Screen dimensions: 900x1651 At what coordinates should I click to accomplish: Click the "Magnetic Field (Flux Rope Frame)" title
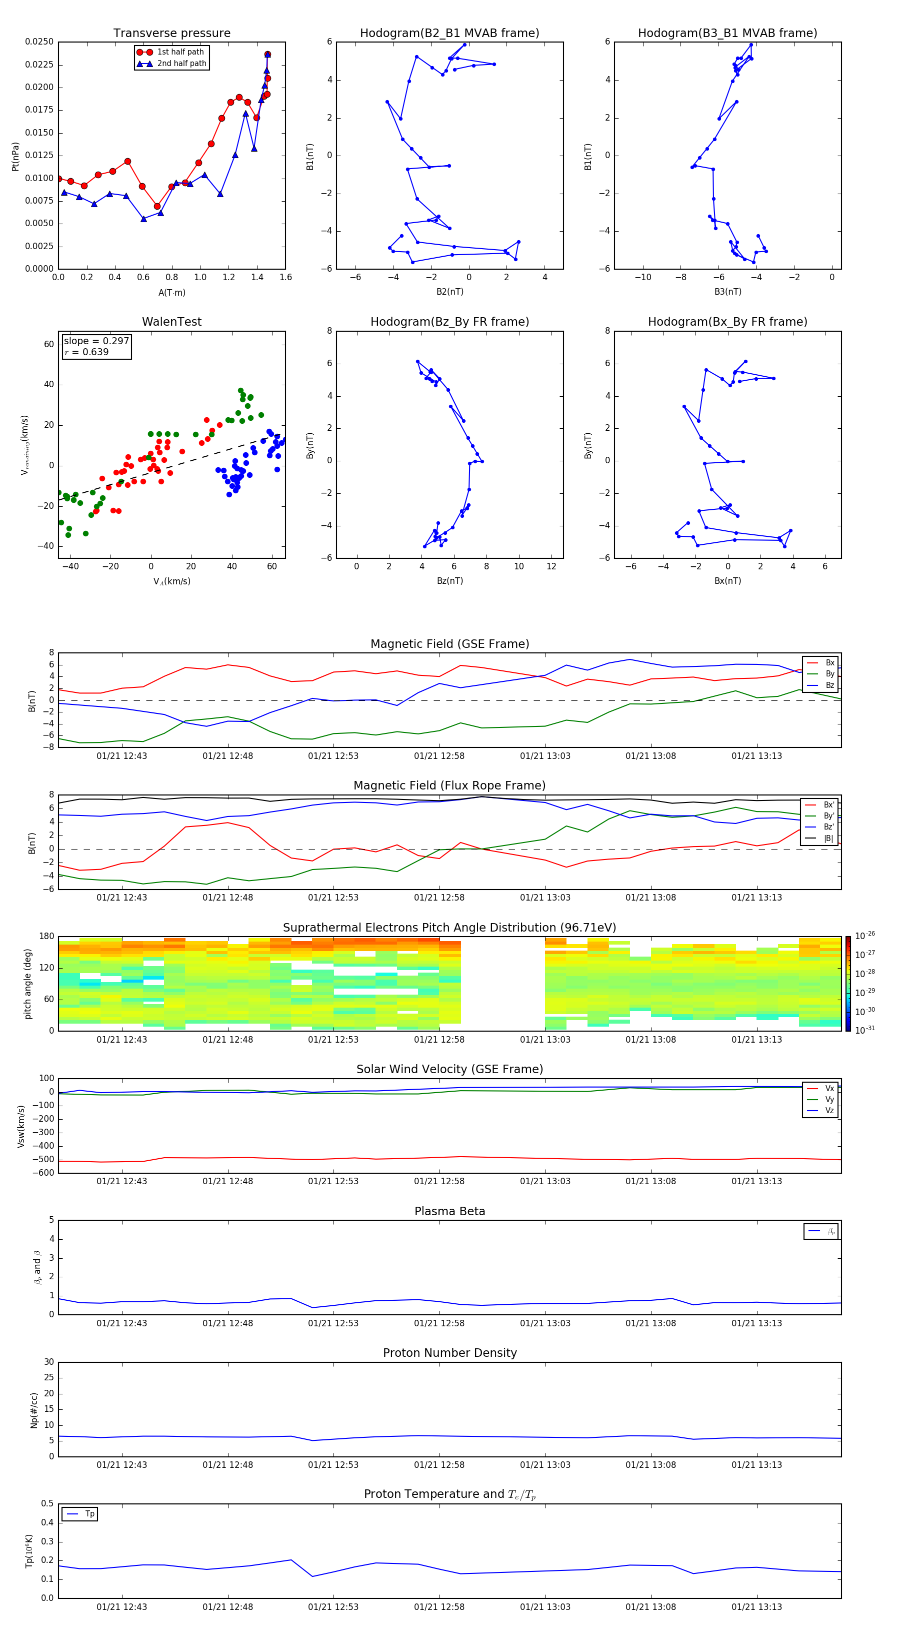[449, 786]
